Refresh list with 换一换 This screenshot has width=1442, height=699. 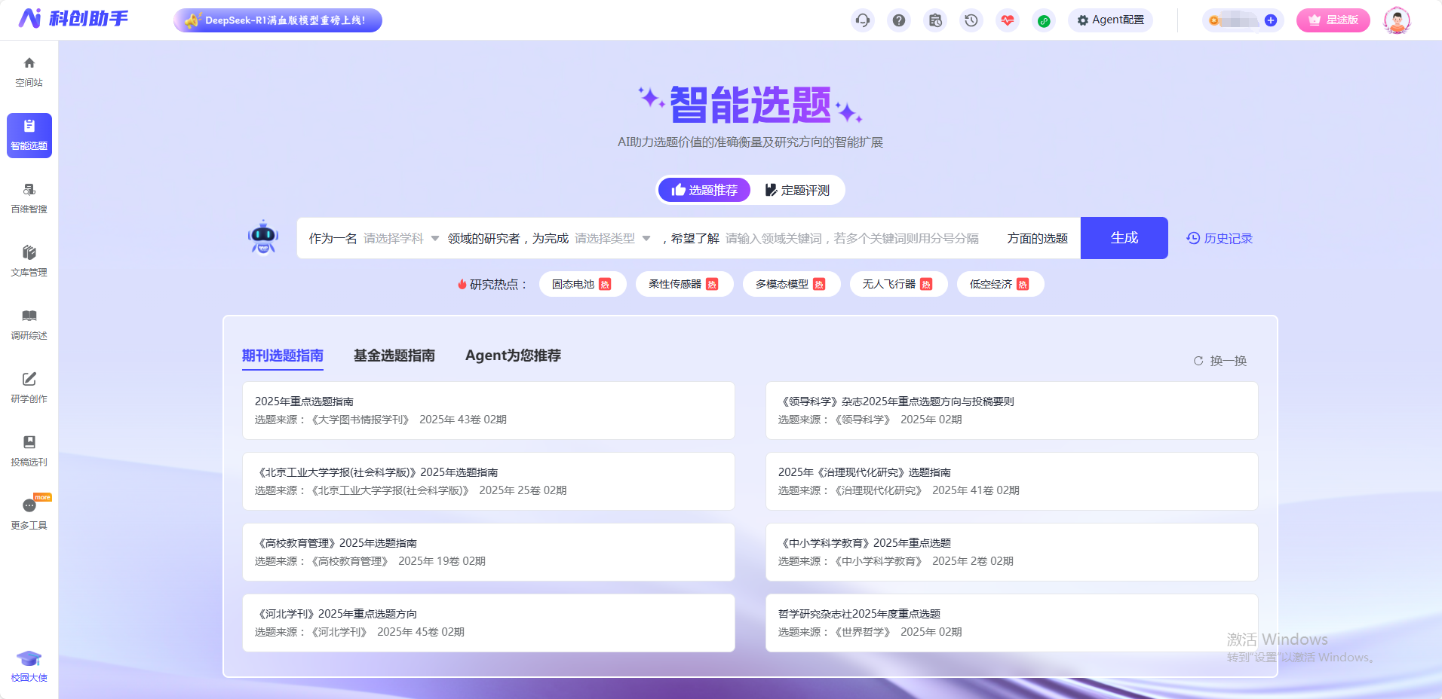click(1220, 361)
